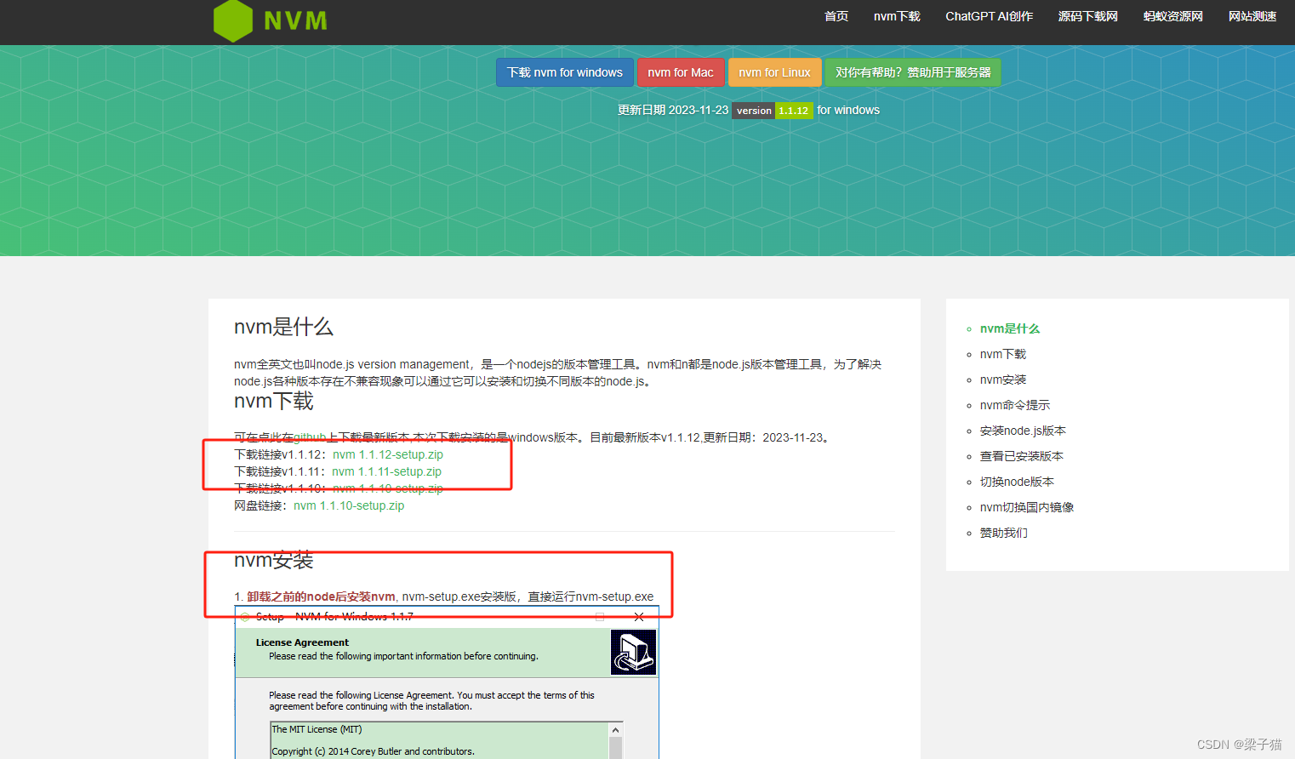Viewport: 1295px width, 759px height.
Task: Download nvm 1.1.11-setup.zip link
Action: pyautogui.click(x=386, y=471)
